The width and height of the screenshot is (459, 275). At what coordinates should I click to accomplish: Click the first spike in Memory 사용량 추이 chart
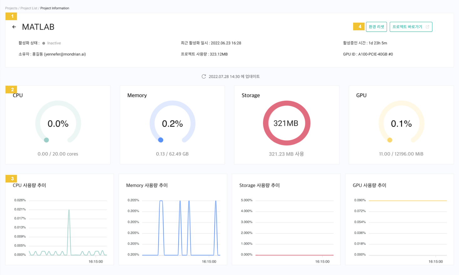161,201
